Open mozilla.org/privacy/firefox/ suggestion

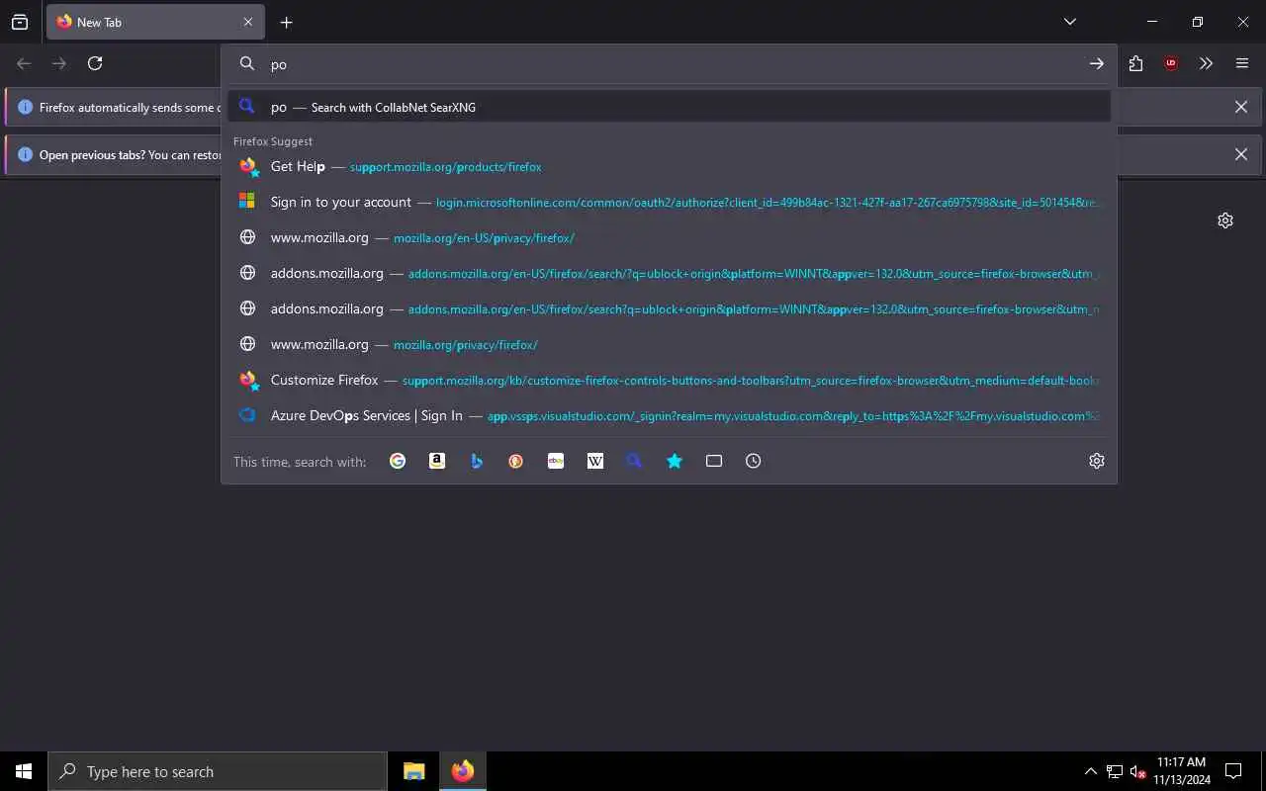click(x=669, y=345)
